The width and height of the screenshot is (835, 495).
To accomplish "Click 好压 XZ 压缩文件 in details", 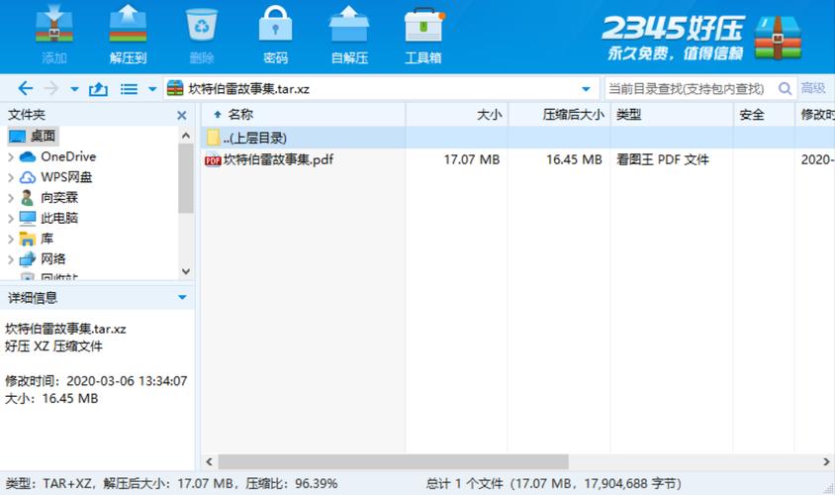I will coord(53,346).
